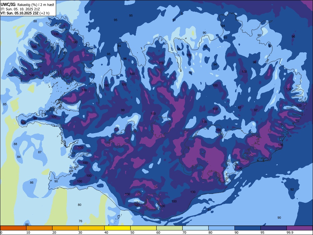
Task: Click the legend tick label '99.9'
Action: click(290, 232)
